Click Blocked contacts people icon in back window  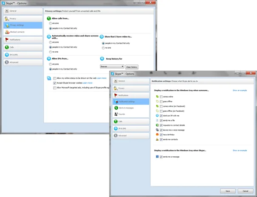coord(7,32)
